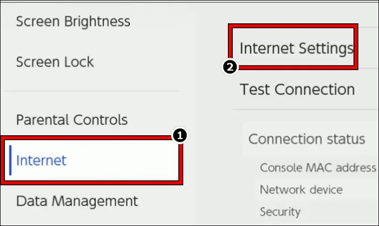Select Screen Lock in the sidebar

pos(55,62)
